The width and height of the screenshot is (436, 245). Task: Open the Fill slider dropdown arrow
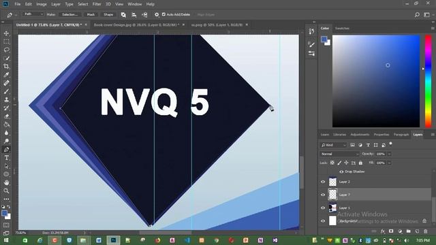point(389,163)
